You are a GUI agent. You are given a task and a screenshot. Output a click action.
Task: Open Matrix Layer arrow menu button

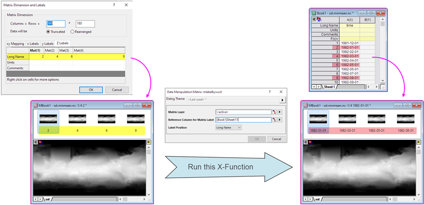point(280,111)
